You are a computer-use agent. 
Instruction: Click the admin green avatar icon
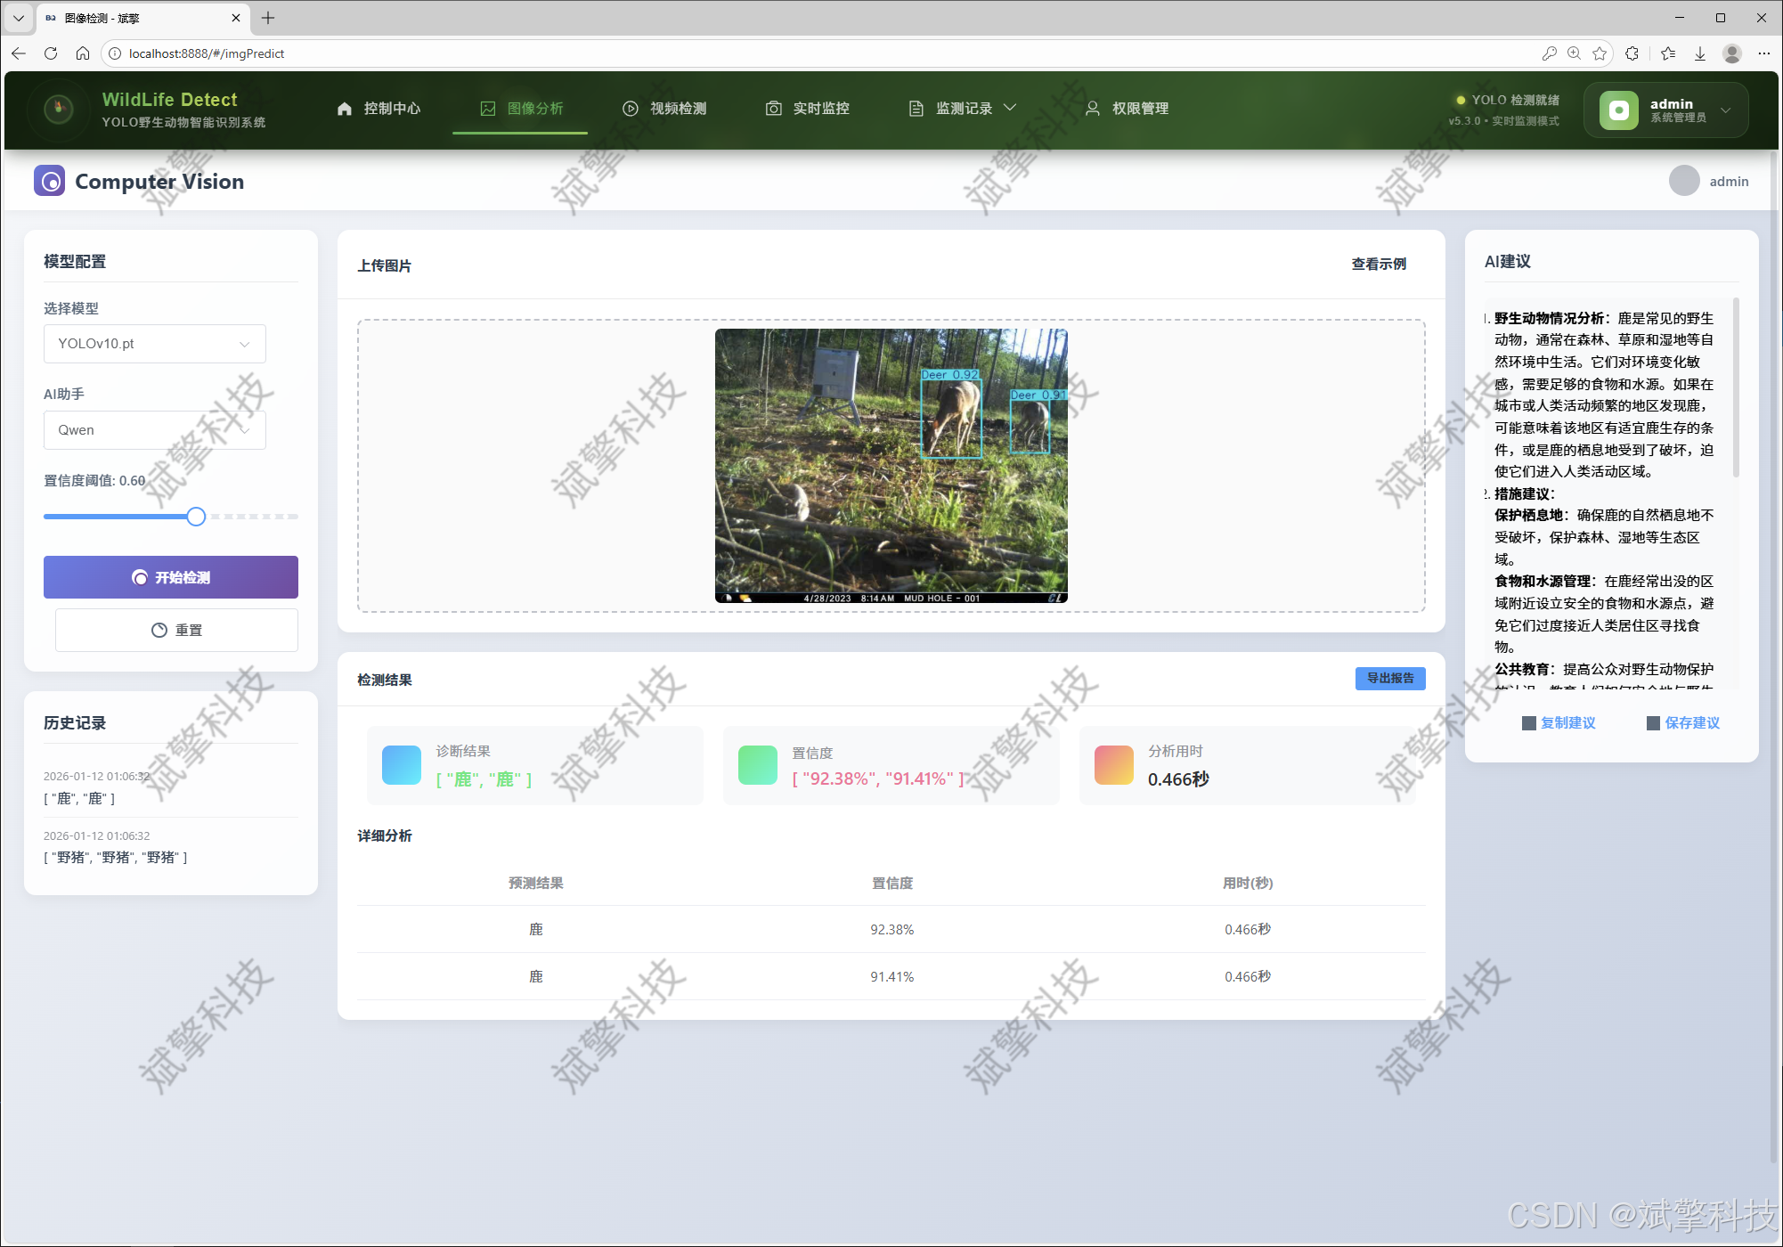(x=1618, y=110)
